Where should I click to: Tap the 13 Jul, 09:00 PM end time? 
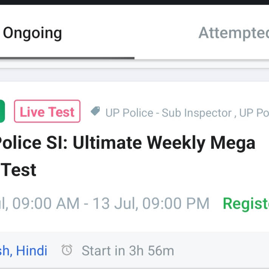pyautogui.click(x=151, y=203)
